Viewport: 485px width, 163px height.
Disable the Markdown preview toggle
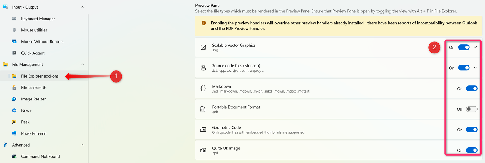(x=471, y=89)
